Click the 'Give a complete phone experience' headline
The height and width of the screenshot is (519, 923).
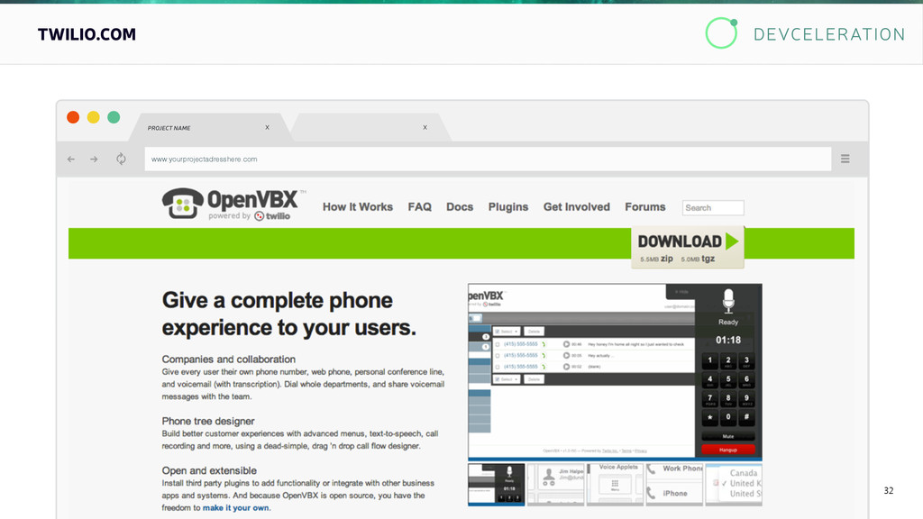289,314
